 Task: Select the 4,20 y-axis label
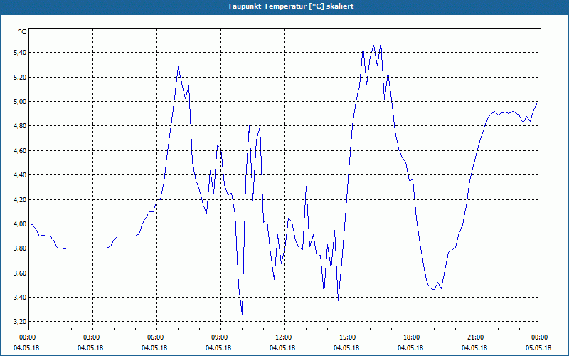pos(20,200)
